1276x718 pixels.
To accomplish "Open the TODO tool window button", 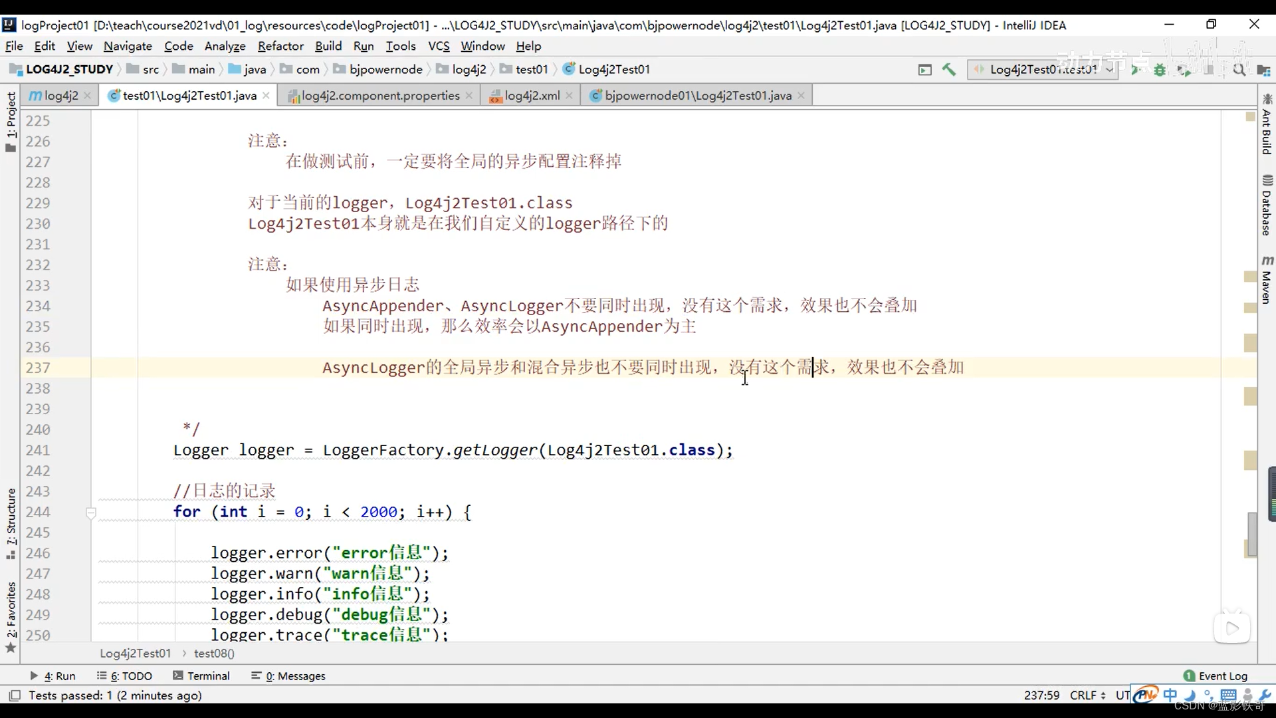I will [124, 675].
